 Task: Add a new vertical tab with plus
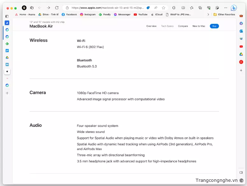coord(7,93)
